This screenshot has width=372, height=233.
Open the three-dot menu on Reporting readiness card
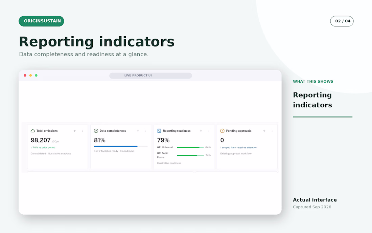pos(209,131)
